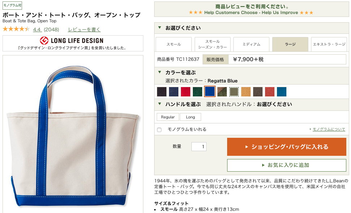This screenshot has width=351, height=213.
Task: Select the Regular handle option
Action: pos(168,117)
